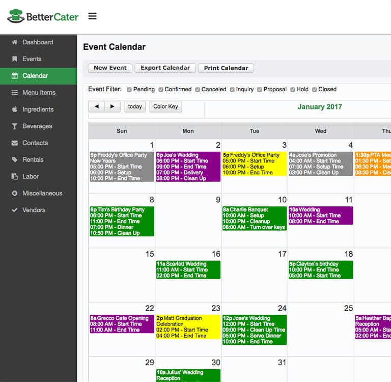Toggle the Pending event filter checkbox

(x=129, y=90)
